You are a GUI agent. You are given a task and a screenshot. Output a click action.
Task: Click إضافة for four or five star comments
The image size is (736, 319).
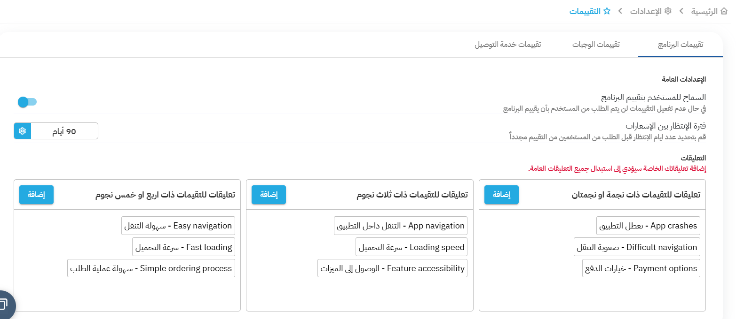(x=36, y=195)
